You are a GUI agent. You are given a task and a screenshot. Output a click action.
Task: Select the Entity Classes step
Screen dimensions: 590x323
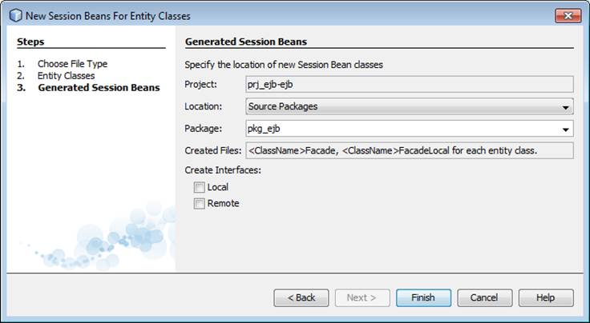pos(66,75)
